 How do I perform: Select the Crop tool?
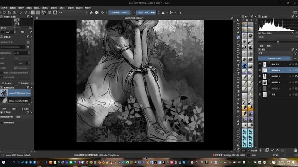coord(238,87)
